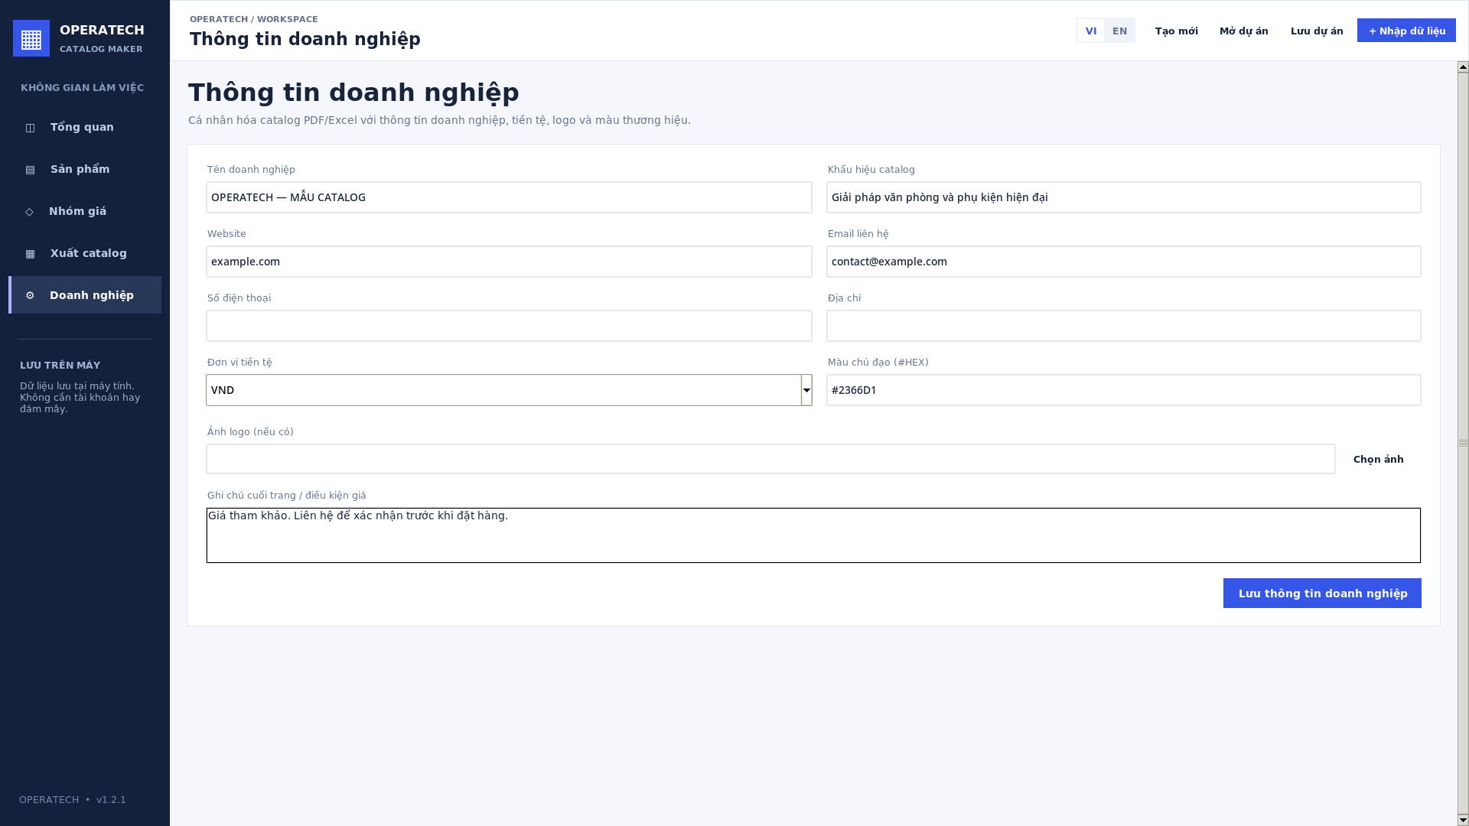The width and height of the screenshot is (1469, 826).
Task: Click the Tạo mới button
Action: point(1176,31)
